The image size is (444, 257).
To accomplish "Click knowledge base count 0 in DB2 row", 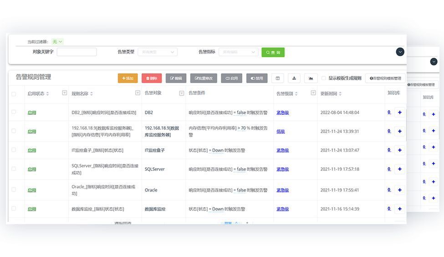I will pos(389,112).
